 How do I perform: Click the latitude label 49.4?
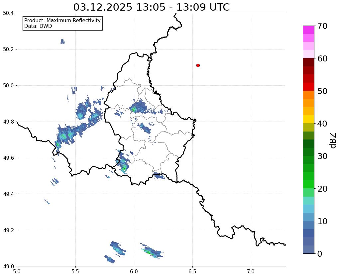(x=8, y=194)
